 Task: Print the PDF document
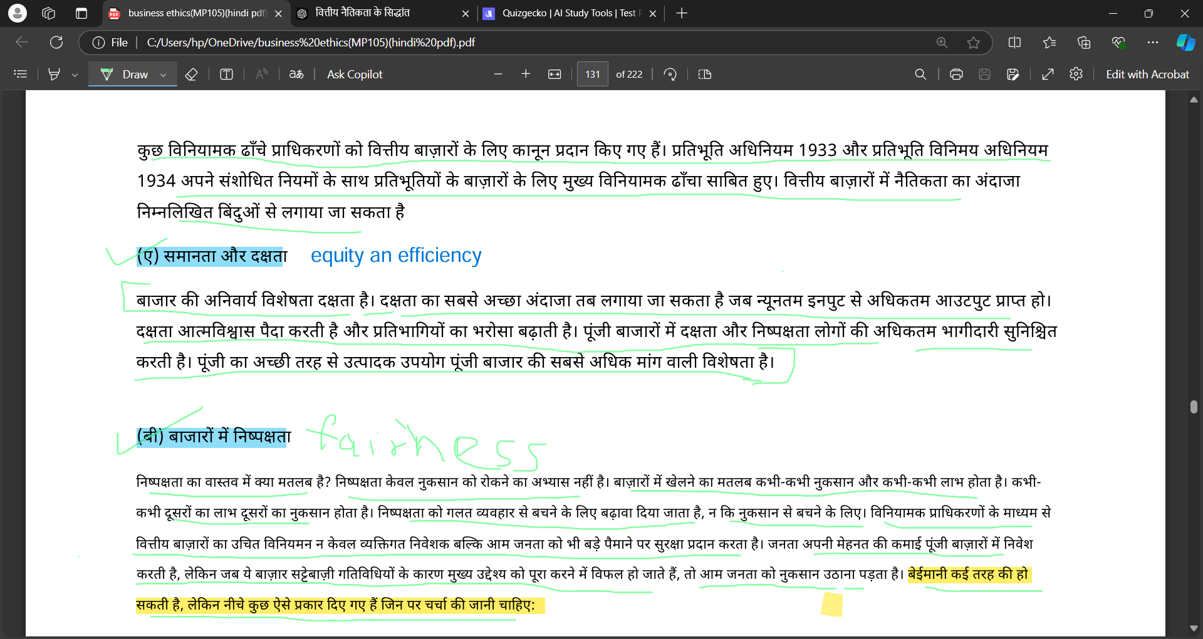click(956, 74)
